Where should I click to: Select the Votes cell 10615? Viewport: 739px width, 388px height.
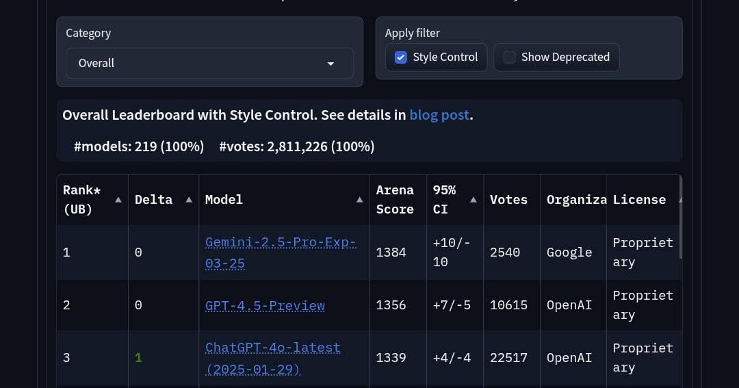[511, 305]
